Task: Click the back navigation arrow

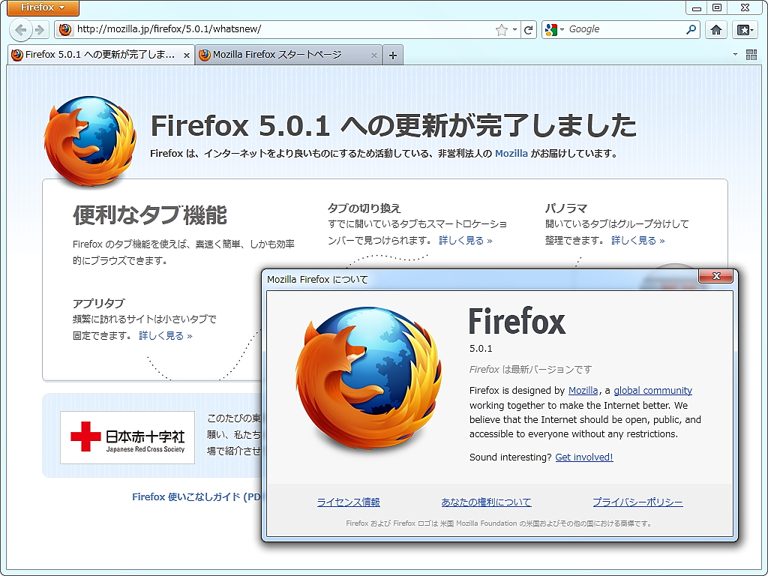Action: point(21,30)
